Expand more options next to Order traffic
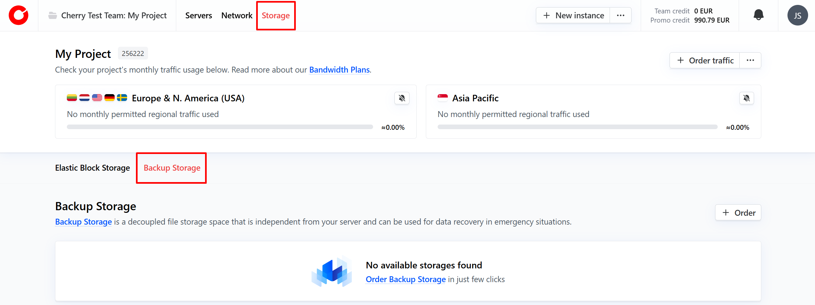 coord(750,60)
